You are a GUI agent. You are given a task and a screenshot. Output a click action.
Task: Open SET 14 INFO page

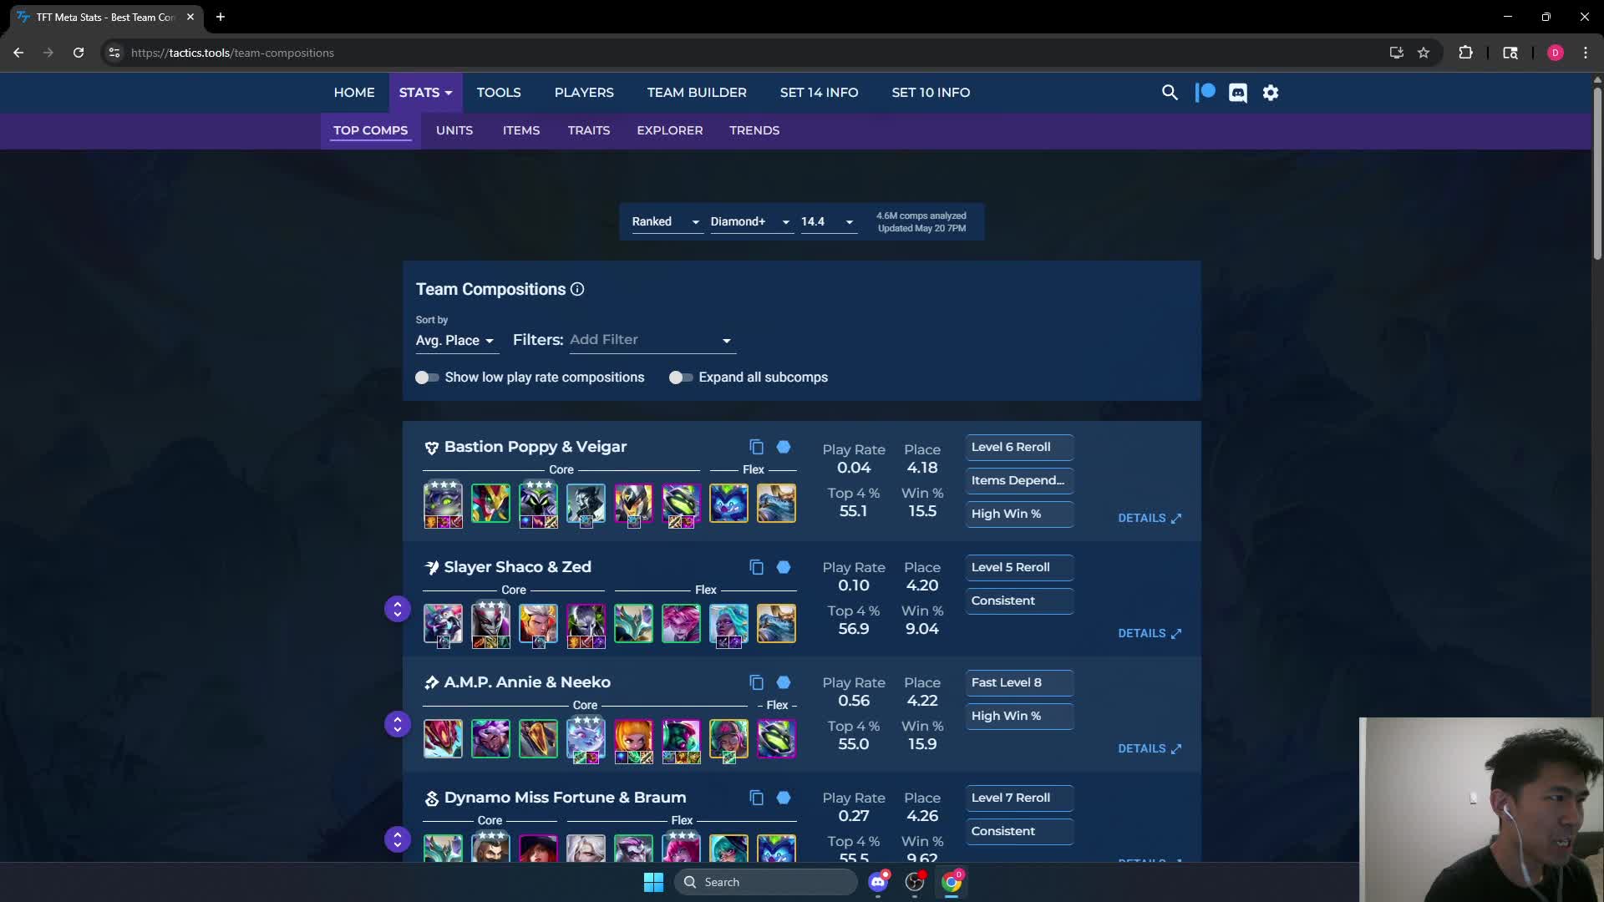819,93
